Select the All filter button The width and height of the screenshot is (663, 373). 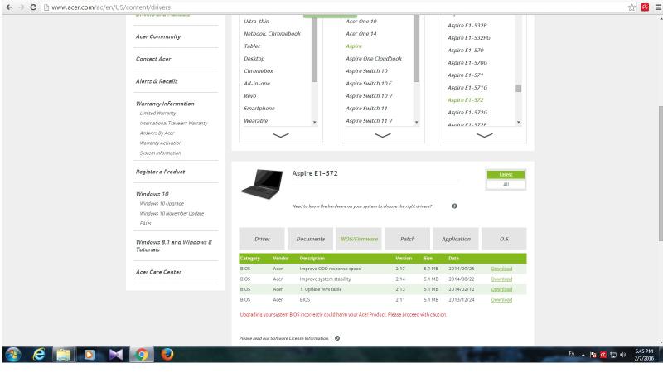tap(506, 185)
